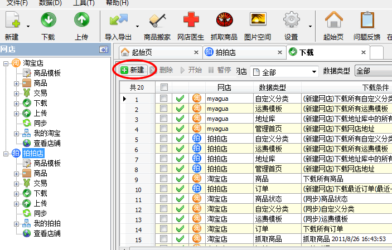Viewport: 392px width, 250px height.
Task: Collapse the 拍拍店 tree node
Action: tap(6, 154)
